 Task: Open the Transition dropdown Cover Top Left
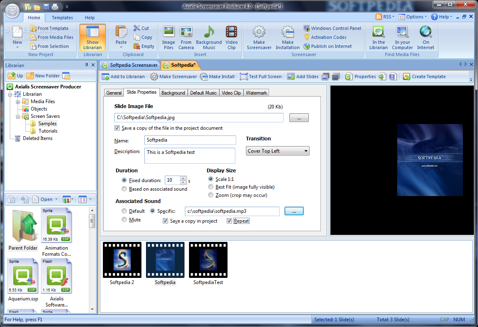coord(278,151)
